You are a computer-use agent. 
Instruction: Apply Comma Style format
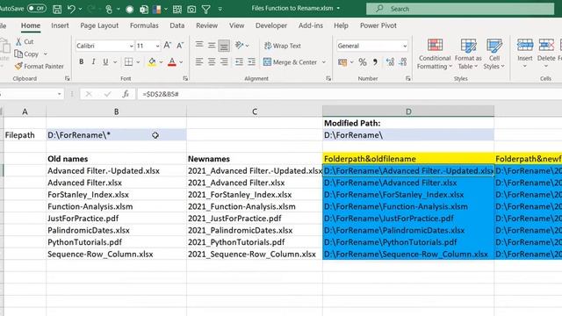click(375, 62)
